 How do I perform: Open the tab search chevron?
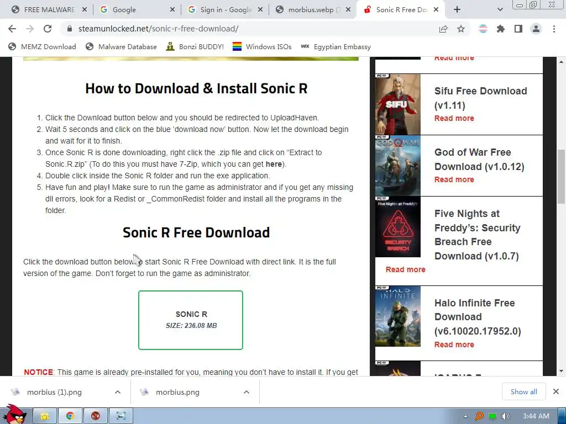[500, 10]
